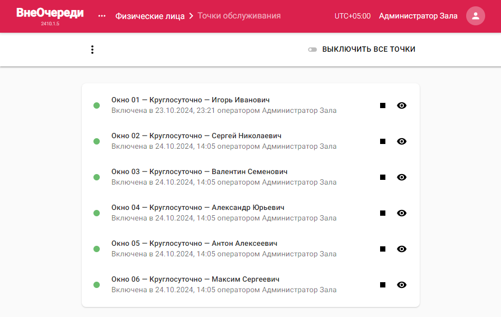Click the eye icon for Окно 02

pos(402,141)
